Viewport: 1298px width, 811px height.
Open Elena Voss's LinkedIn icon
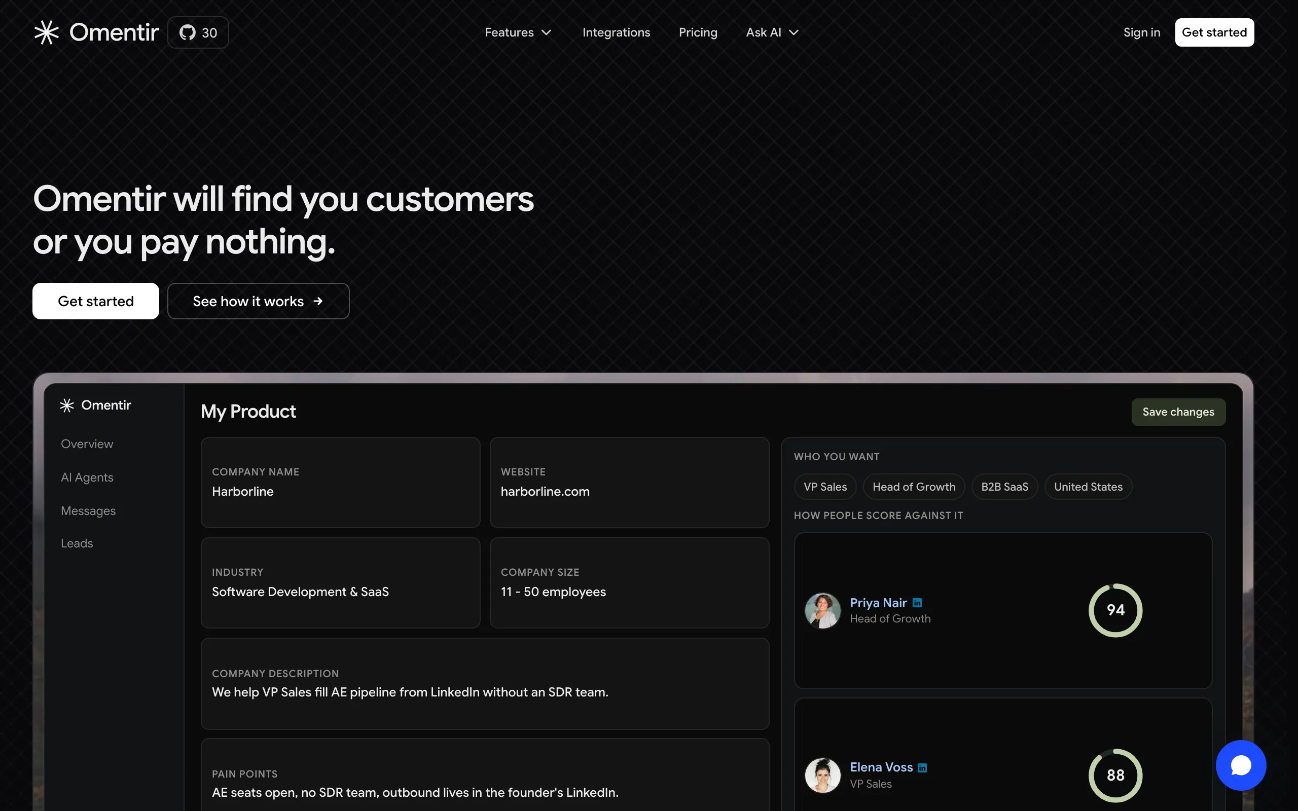[x=922, y=768]
